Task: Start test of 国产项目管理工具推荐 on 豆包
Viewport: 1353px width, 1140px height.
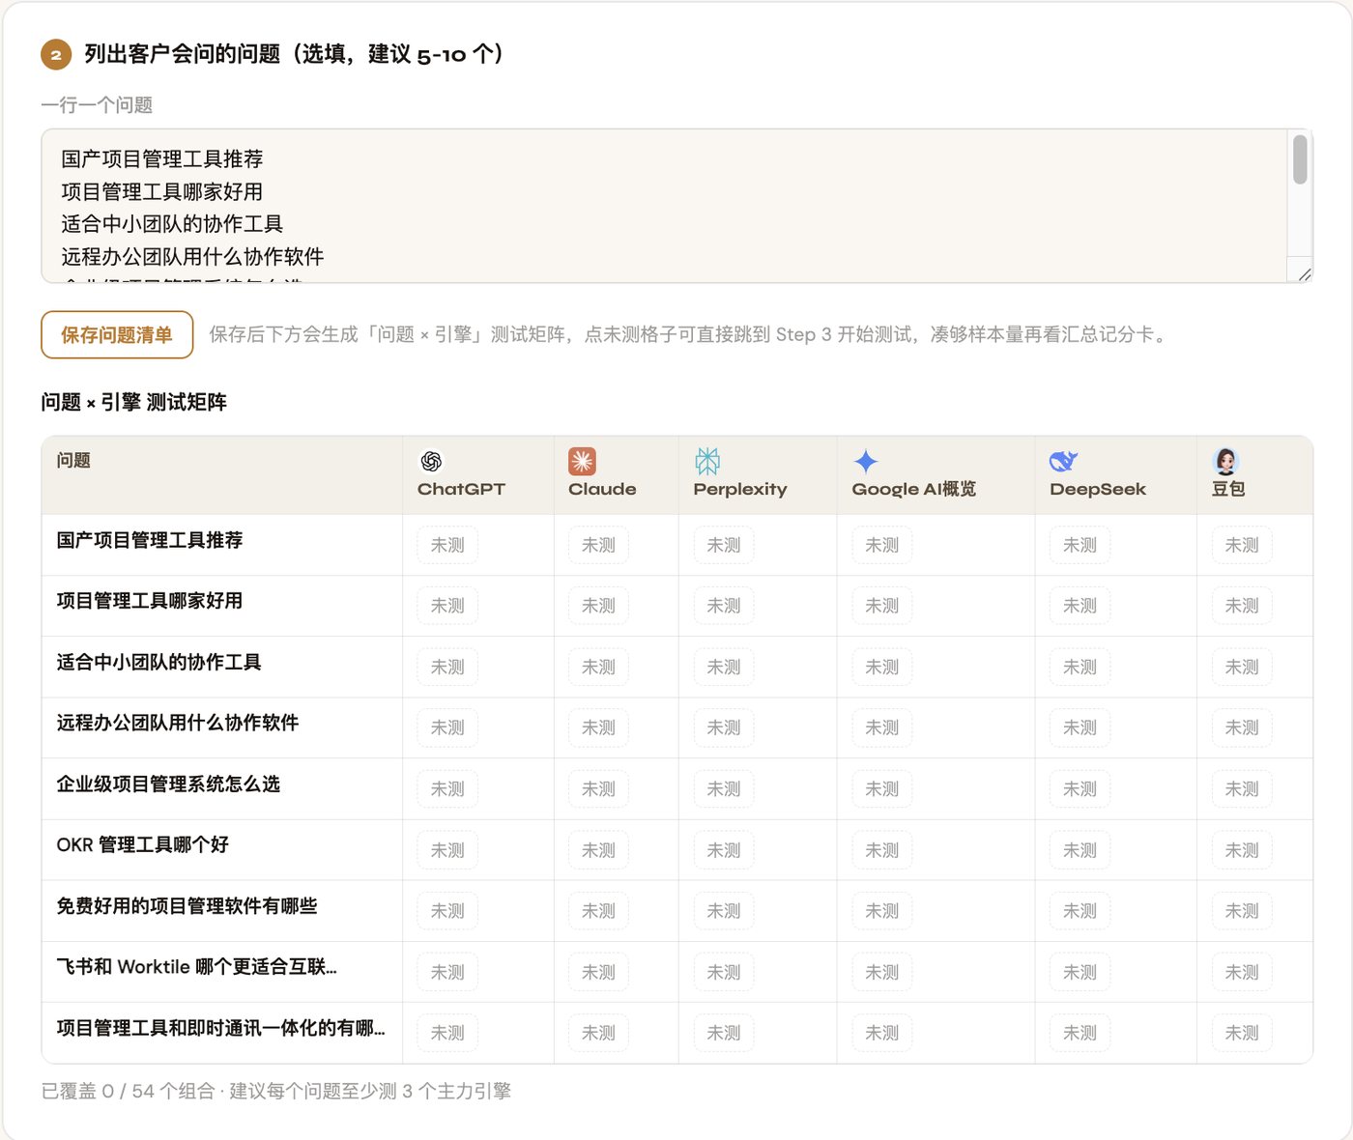Action: coord(1242,545)
